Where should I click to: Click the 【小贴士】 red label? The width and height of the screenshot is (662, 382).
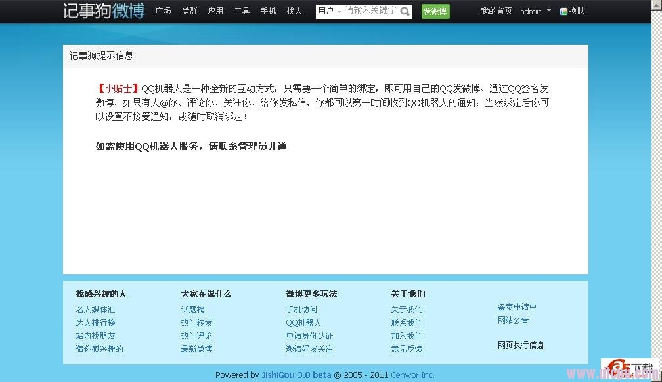click(x=118, y=88)
